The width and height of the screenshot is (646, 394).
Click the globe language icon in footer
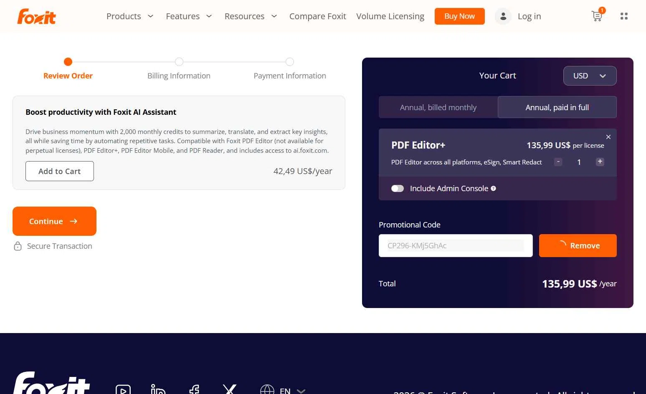click(267, 390)
